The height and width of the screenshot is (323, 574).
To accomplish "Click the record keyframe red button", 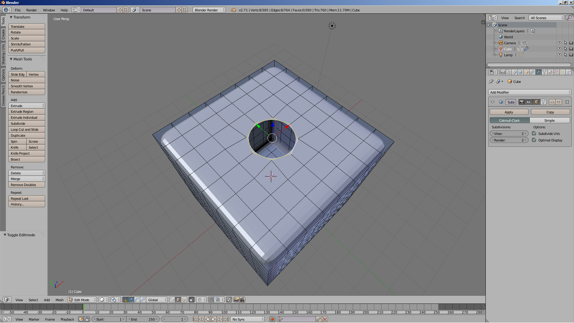I will (x=272, y=319).
